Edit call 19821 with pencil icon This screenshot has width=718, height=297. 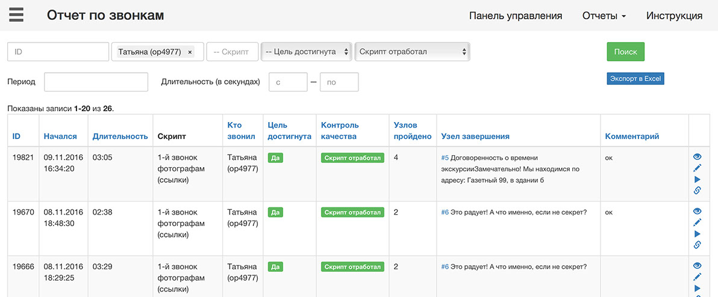point(698,168)
